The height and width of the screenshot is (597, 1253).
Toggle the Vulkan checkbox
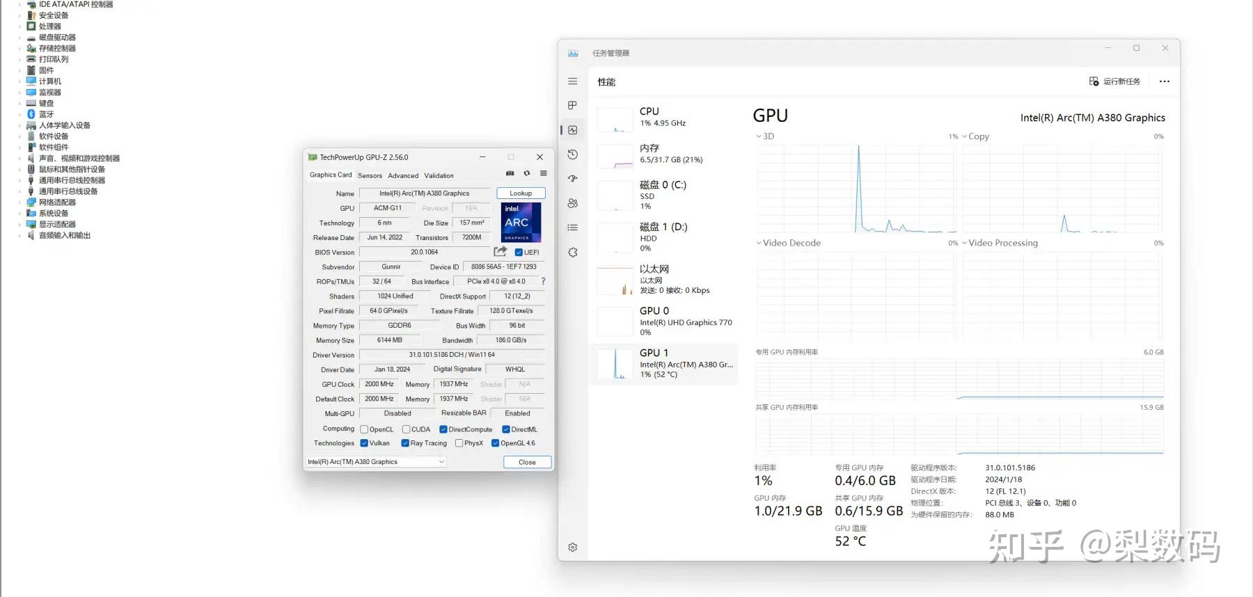point(364,443)
